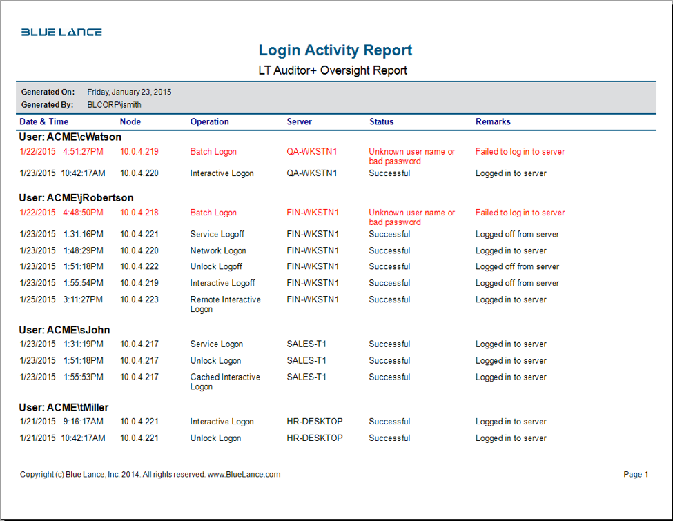The height and width of the screenshot is (521, 673).
Task: Click HR-DESKTOP in the Interactive Logon row
Action: [x=315, y=422]
